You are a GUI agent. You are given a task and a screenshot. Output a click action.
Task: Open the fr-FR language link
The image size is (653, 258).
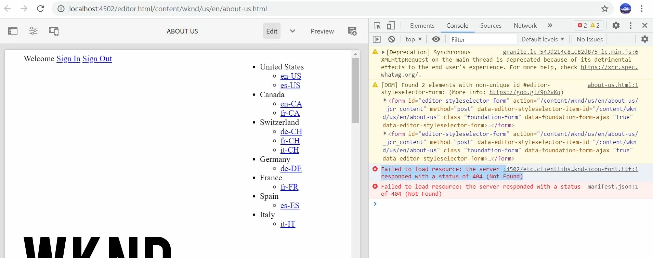[289, 187]
